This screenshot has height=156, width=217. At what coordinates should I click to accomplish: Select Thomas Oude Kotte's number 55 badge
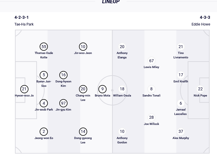point(44,47)
